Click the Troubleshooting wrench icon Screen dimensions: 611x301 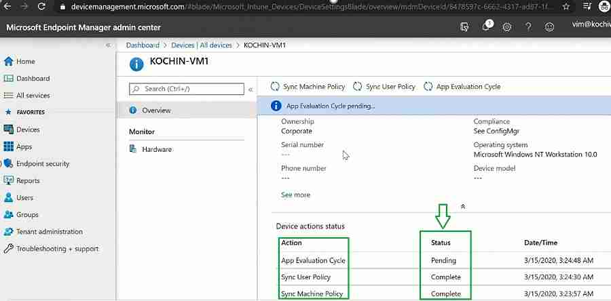pyautogui.click(x=9, y=249)
